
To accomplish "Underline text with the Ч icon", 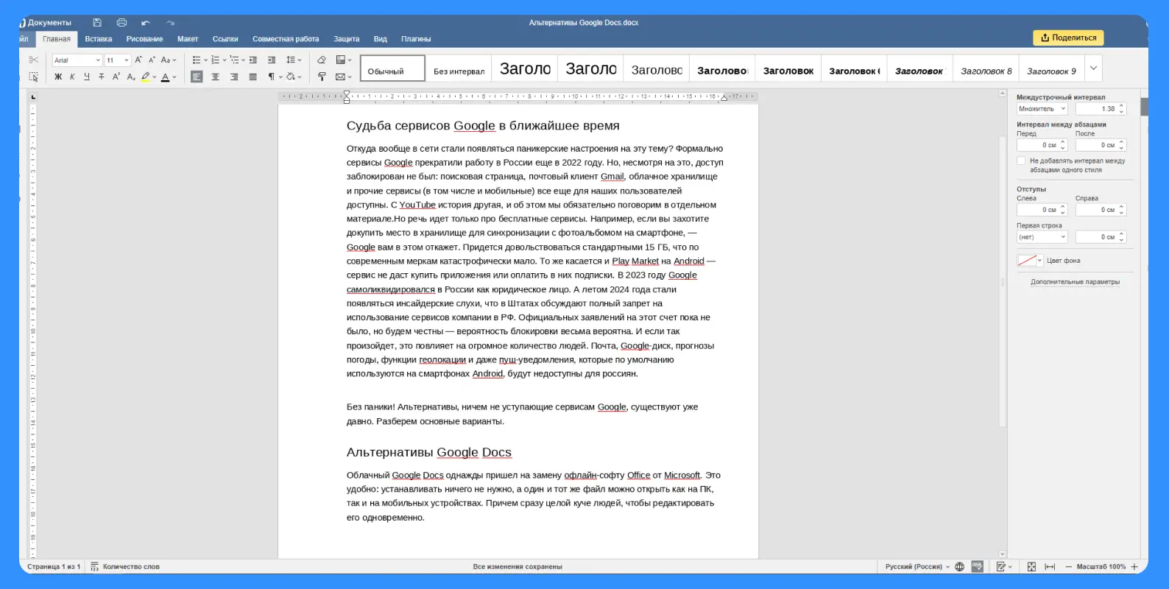I will pyautogui.click(x=87, y=77).
